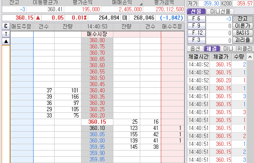Click the F 6 contract button
This screenshot has width=254, height=163.
coord(196,19)
